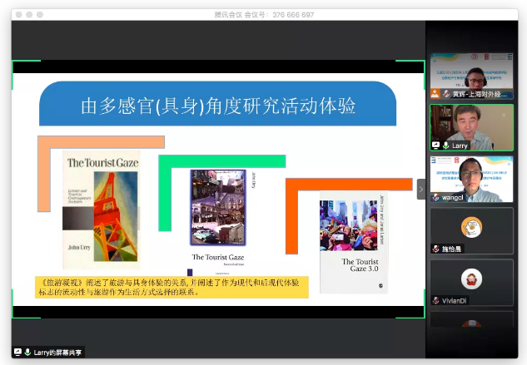
Task: Click the 腾讯会议 window title bar
Action: click(263, 14)
